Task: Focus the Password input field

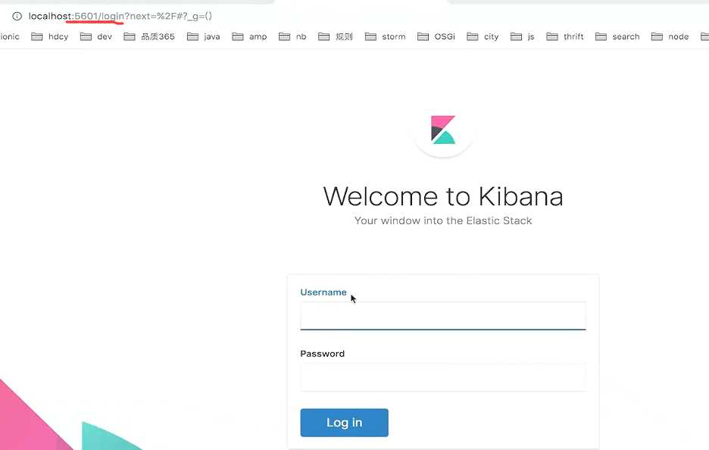Action: [x=443, y=377]
